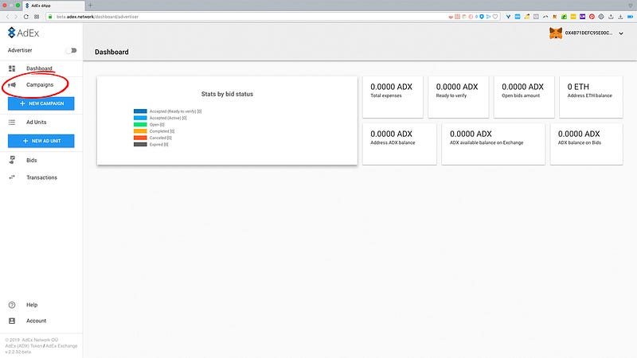
Task: Open the Dashboard grid icon in sidebar
Action: pos(12,68)
